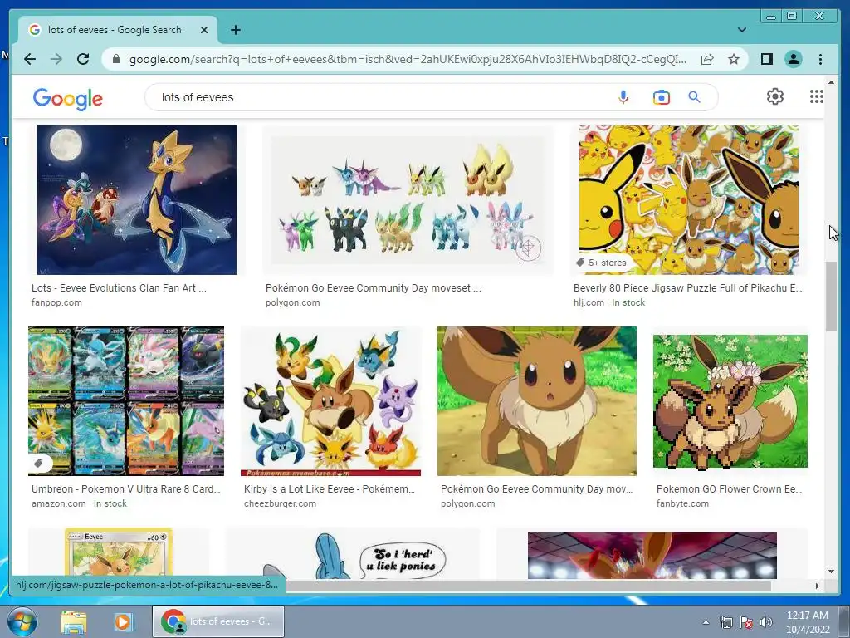Click the address bar URL
This screenshot has height=638, width=850.
tap(408, 59)
